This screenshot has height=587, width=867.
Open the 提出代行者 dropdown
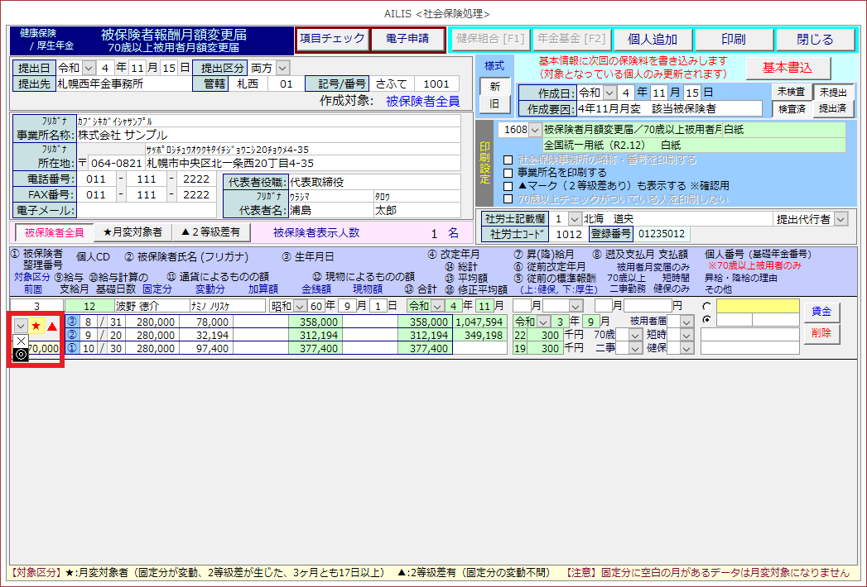[841, 219]
